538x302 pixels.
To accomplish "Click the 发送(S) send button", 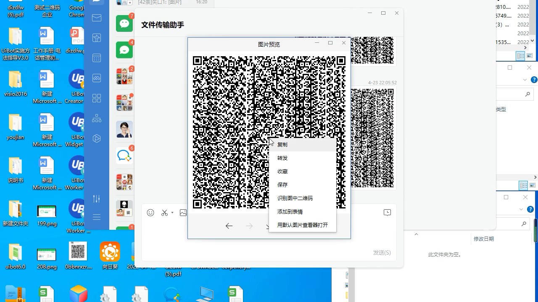I will (382, 253).
